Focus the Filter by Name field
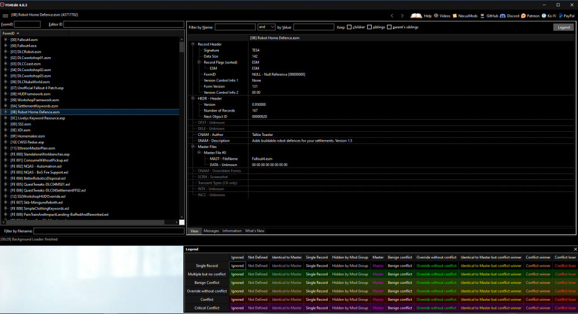The height and width of the screenshot is (314, 578). point(235,27)
